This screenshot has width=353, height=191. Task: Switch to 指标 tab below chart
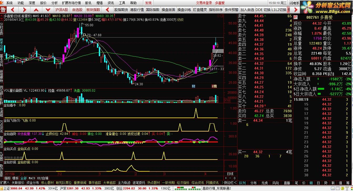pyautogui.click(x=7, y=178)
